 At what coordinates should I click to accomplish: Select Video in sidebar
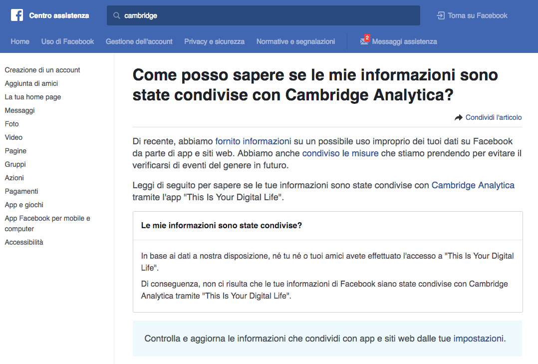[14, 137]
